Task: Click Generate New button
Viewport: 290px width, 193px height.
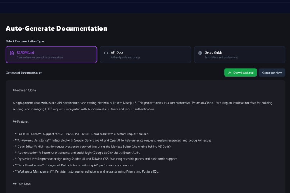Action: coord(272,72)
